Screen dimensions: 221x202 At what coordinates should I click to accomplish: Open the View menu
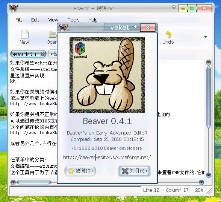click(53, 20)
